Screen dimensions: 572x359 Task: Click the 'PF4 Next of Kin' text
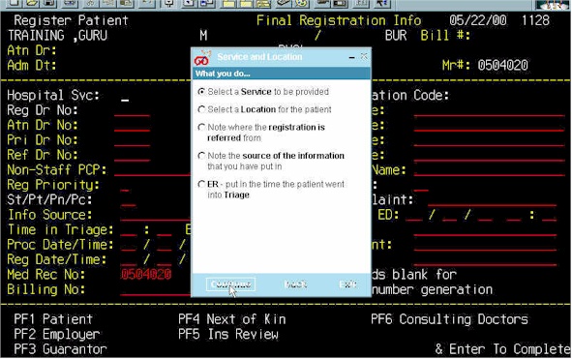[232, 319]
